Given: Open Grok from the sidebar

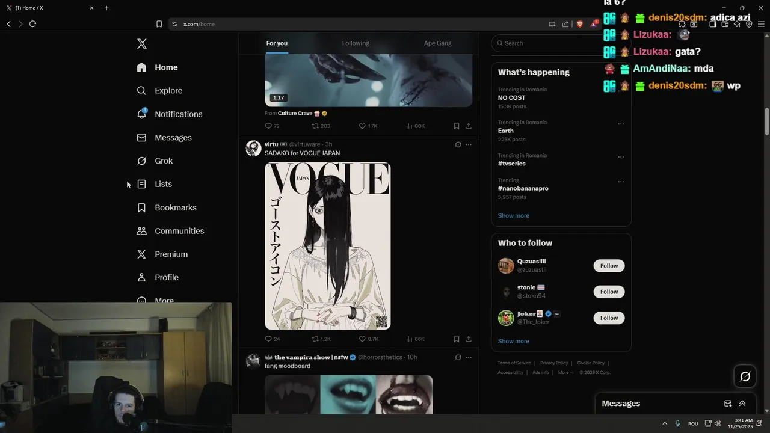Looking at the screenshot, I should pyautogui.click(x=155, y=161).
